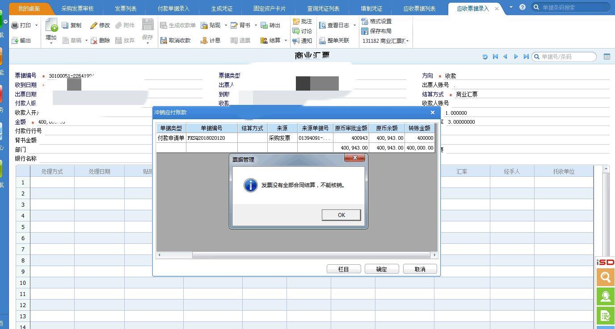615x329 pixels.
Task: Expand the 增加 dropdown arrow
Action: tap(51, 43)
